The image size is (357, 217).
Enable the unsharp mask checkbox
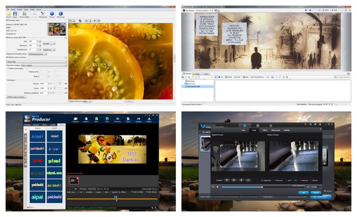tap(8, 68)
